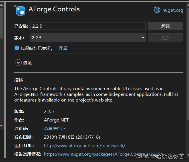189x162 pixels.
Task: Click the author value AForge.NET
Action: pyautogui.click(x=56, y=120)
